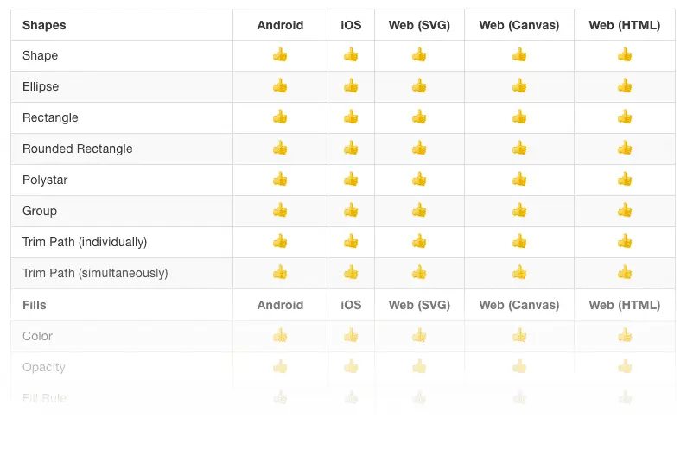Click the Web (Canvas) header in Shapes table
This screenshot has height=462, width=687.
(x=519, y=25)
